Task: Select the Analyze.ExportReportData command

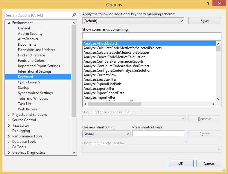Action: tap(104, 93)
